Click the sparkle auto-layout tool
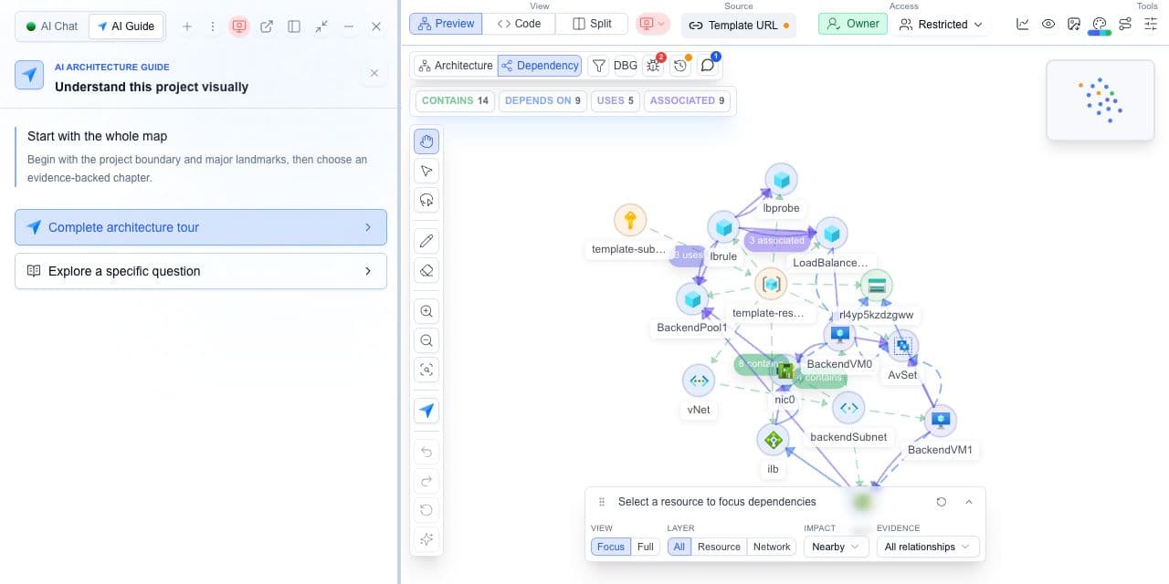The width and height of the screenshot is (1169, 584). point(427,539)
